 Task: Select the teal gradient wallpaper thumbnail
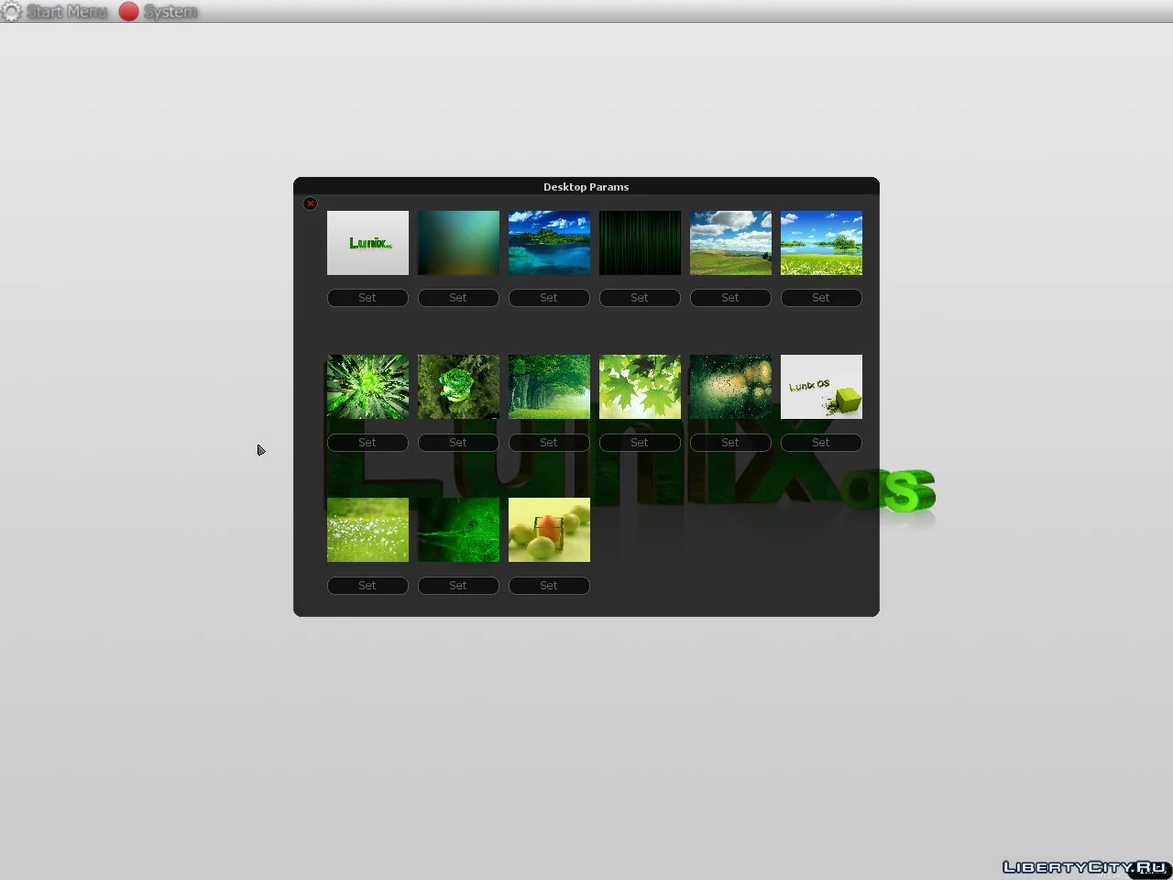point(458,243)
